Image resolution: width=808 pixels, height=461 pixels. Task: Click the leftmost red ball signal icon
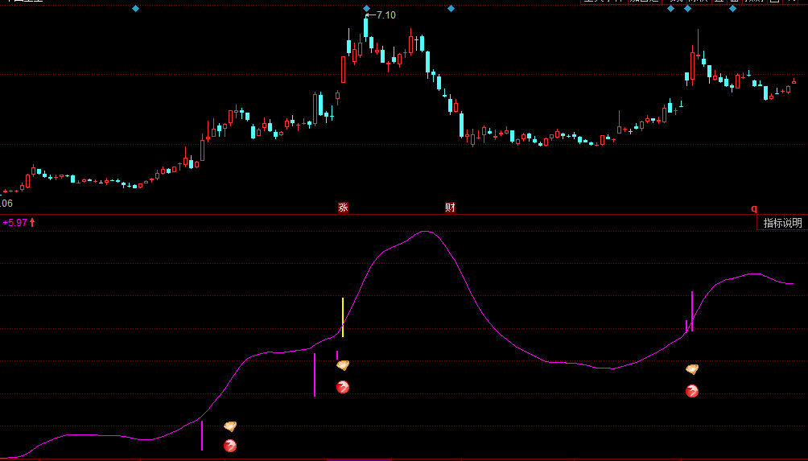230,445
